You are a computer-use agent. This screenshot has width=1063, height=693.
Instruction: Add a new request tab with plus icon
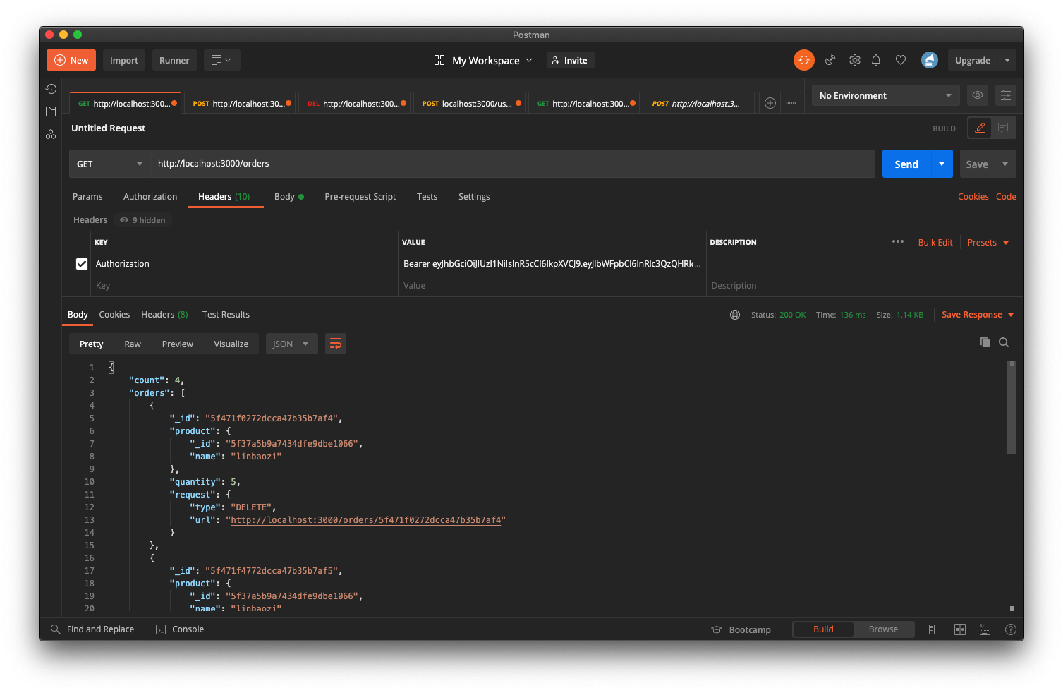click(770, 103)
